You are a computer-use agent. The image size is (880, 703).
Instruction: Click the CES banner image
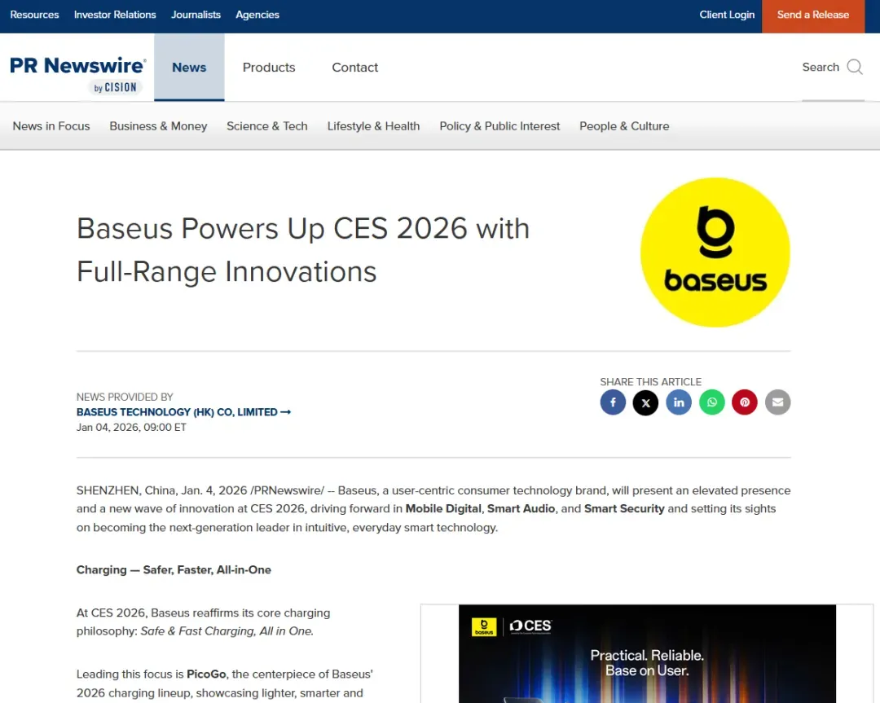coord(646,653)
